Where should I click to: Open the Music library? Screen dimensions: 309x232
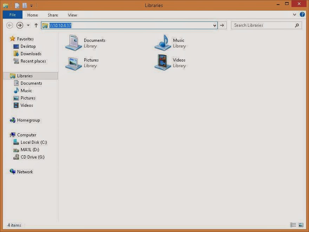click(x=172, y=43)
